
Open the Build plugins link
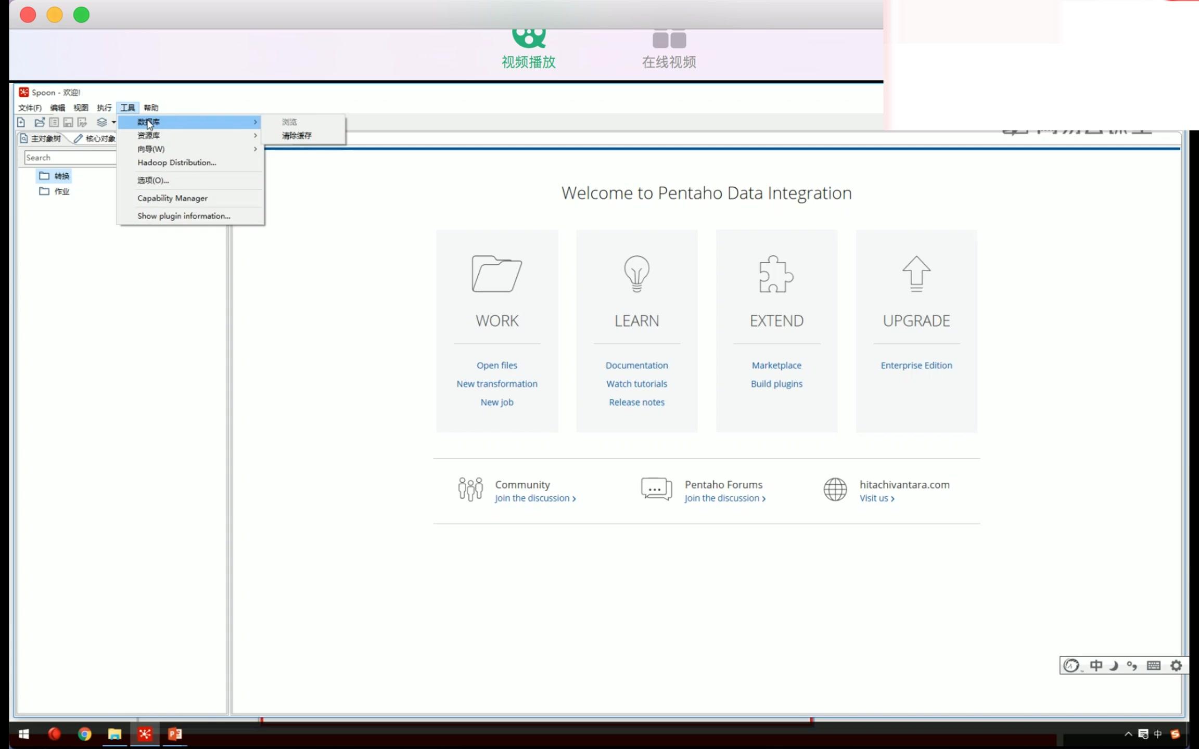coord(776,384)
